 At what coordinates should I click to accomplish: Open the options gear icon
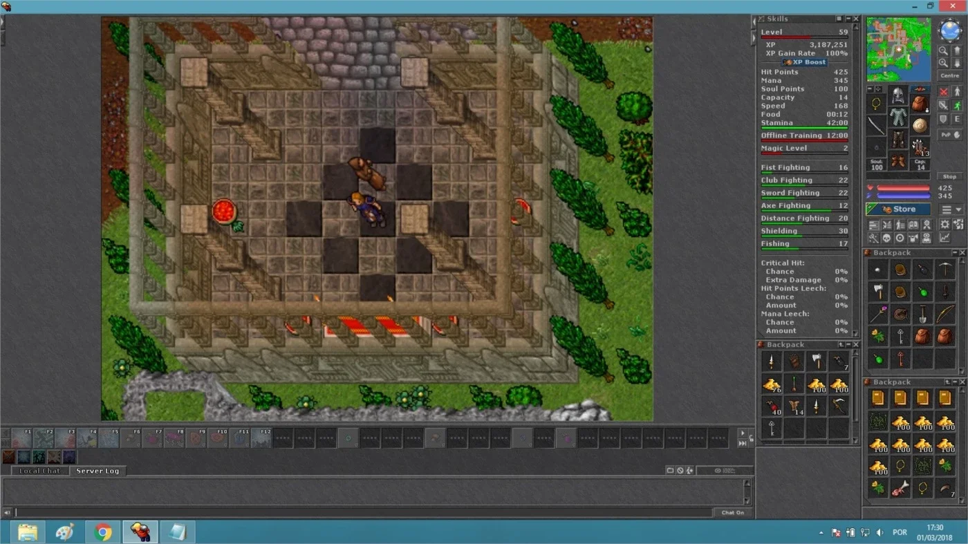(944, 225)
